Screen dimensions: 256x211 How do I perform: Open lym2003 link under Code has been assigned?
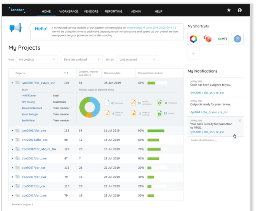207,92
